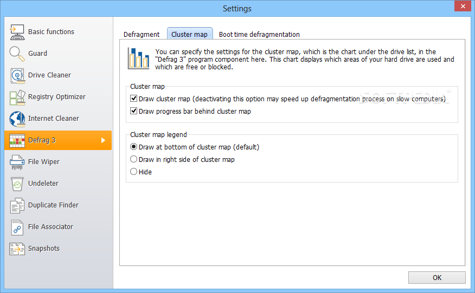
Task: Click the Registry Optimizer icon
Action: tap(17, 97)
